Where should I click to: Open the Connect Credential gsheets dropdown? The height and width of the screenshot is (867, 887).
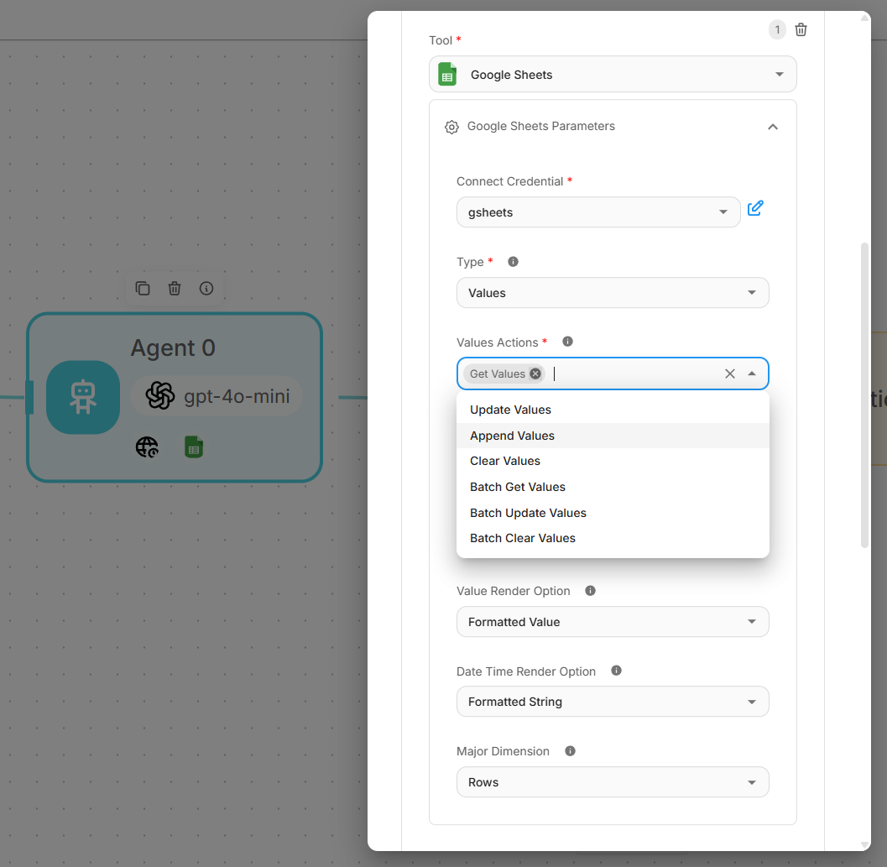click(597, 212)
